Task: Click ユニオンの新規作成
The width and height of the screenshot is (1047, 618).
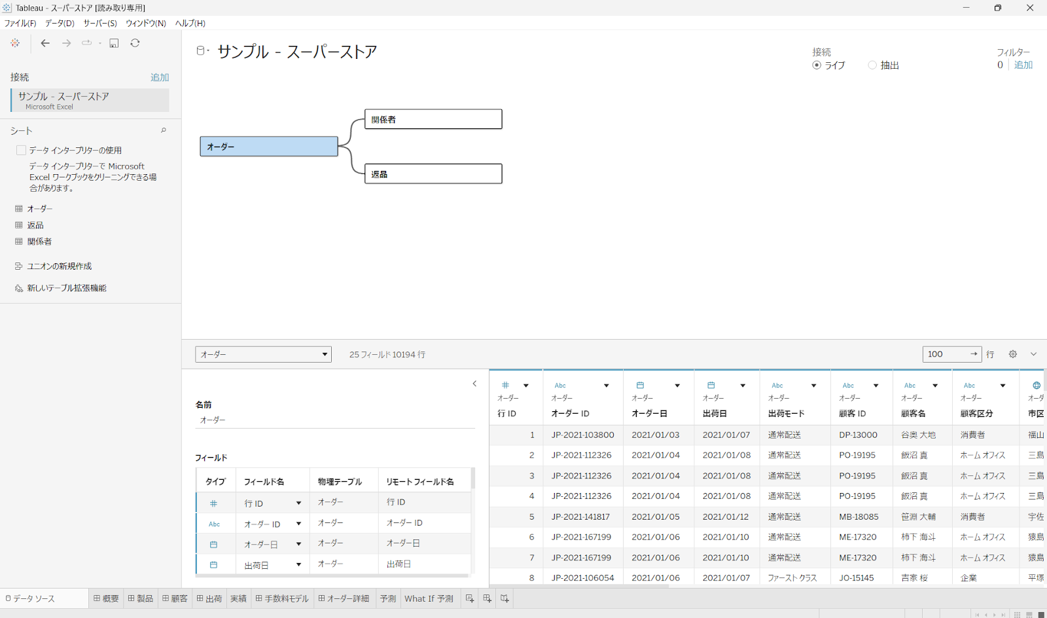Action: [x=60, y=266]
